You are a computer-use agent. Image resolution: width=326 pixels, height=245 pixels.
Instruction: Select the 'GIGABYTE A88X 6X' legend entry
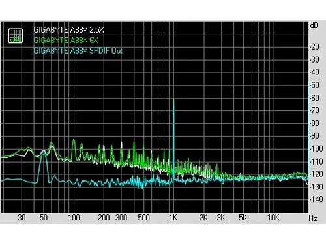pos(66,41)
